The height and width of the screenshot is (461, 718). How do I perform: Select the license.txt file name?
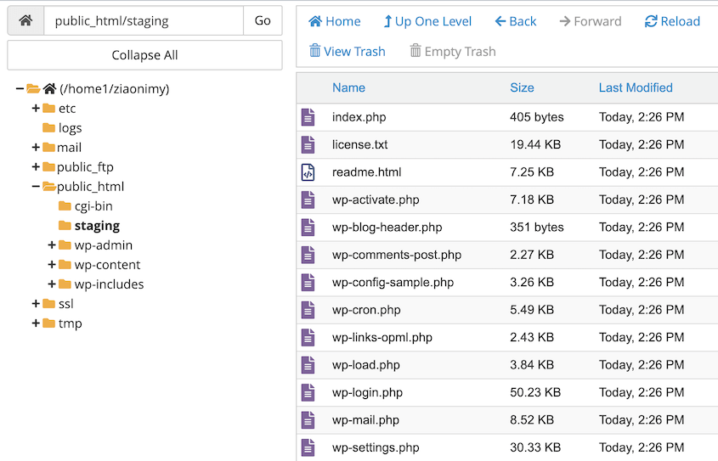coord(360,144)
